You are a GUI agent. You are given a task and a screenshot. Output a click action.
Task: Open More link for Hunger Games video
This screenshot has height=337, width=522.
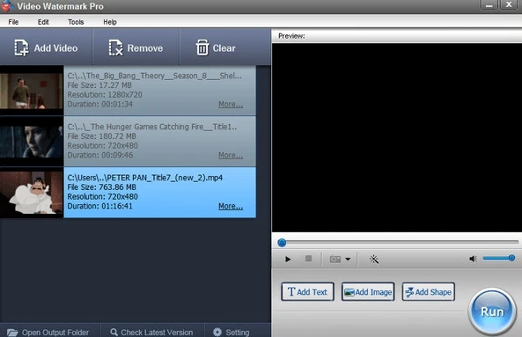[x=231, y=155]
